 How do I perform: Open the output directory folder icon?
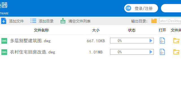pos(154,21)
